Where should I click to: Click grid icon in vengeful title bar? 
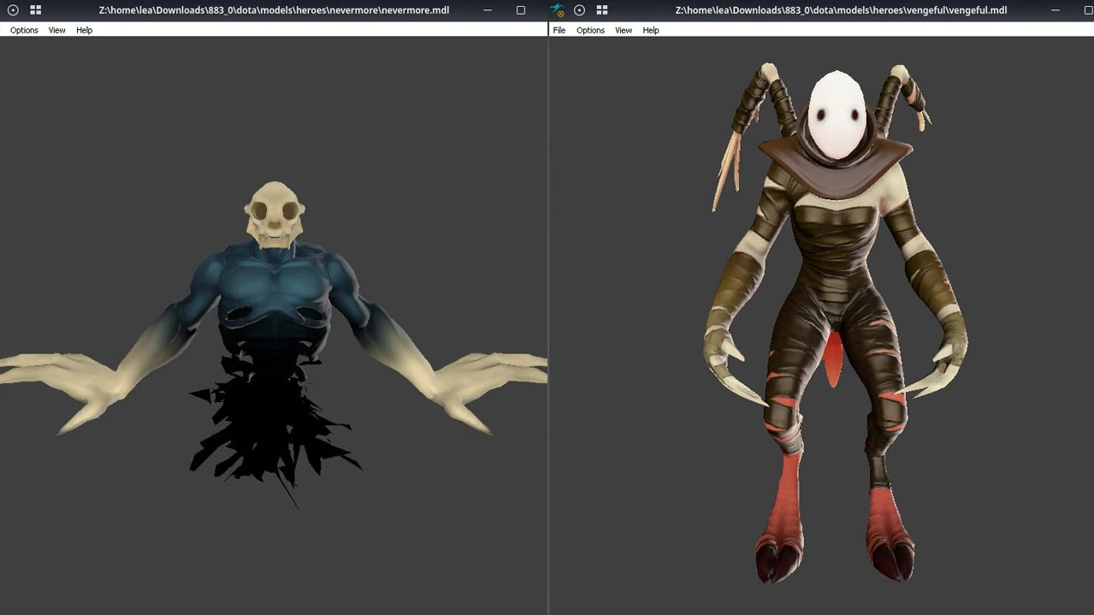click(x=601, y=10)
